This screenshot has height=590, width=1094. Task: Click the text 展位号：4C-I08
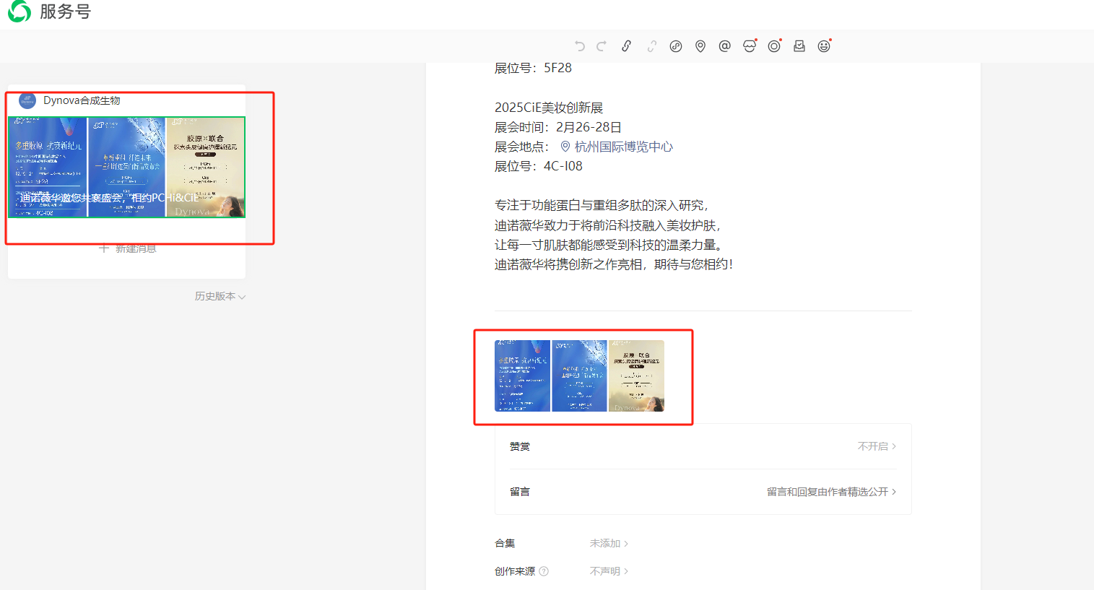[539, 166]
